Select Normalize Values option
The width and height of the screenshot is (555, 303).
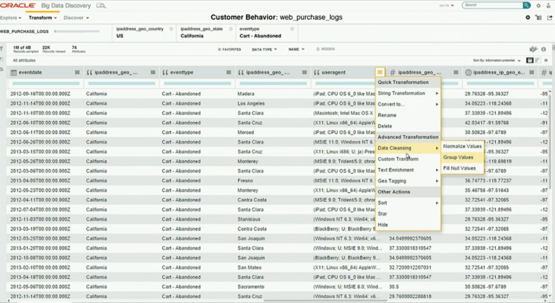(462, 146)
